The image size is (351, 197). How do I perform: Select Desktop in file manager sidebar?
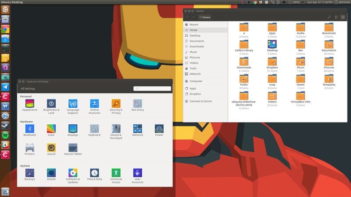coord(205,35)
